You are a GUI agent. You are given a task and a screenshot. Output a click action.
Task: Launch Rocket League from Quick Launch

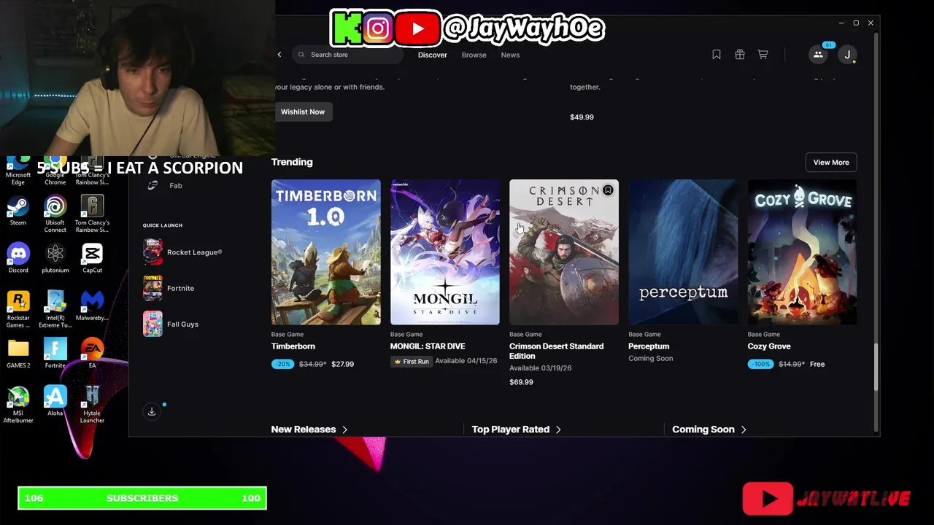tap(184, 252)
